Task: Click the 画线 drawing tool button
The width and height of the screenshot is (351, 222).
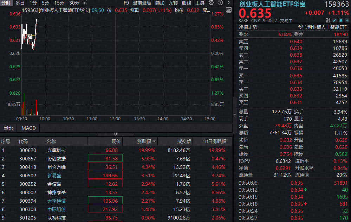Action: point(186,3)
